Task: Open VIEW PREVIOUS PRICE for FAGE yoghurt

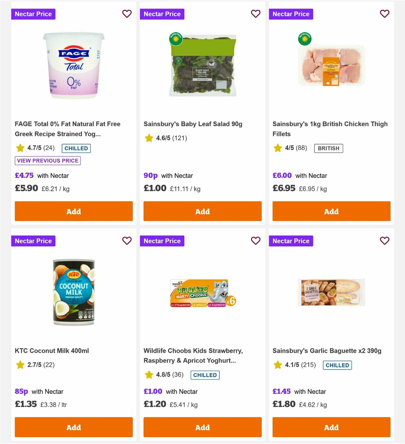Action: point(47,161)
